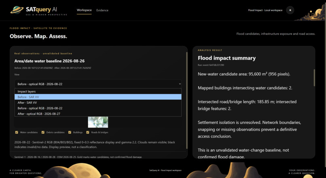Open the Workspace tab
Viewport: 326px width, 178px height.
pyautogui.click(x=84, y=10)
